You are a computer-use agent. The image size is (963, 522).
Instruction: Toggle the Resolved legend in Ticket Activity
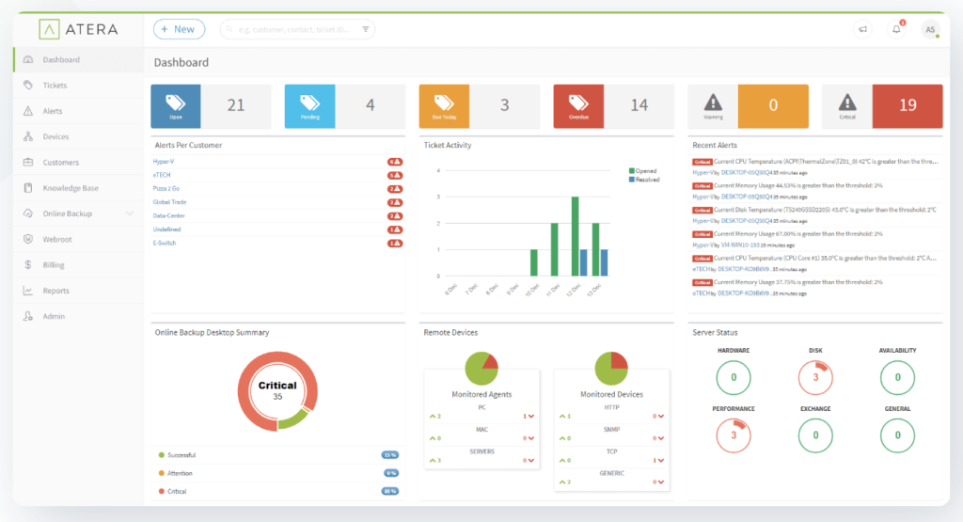pyautogui.click(x=644, y=180)
